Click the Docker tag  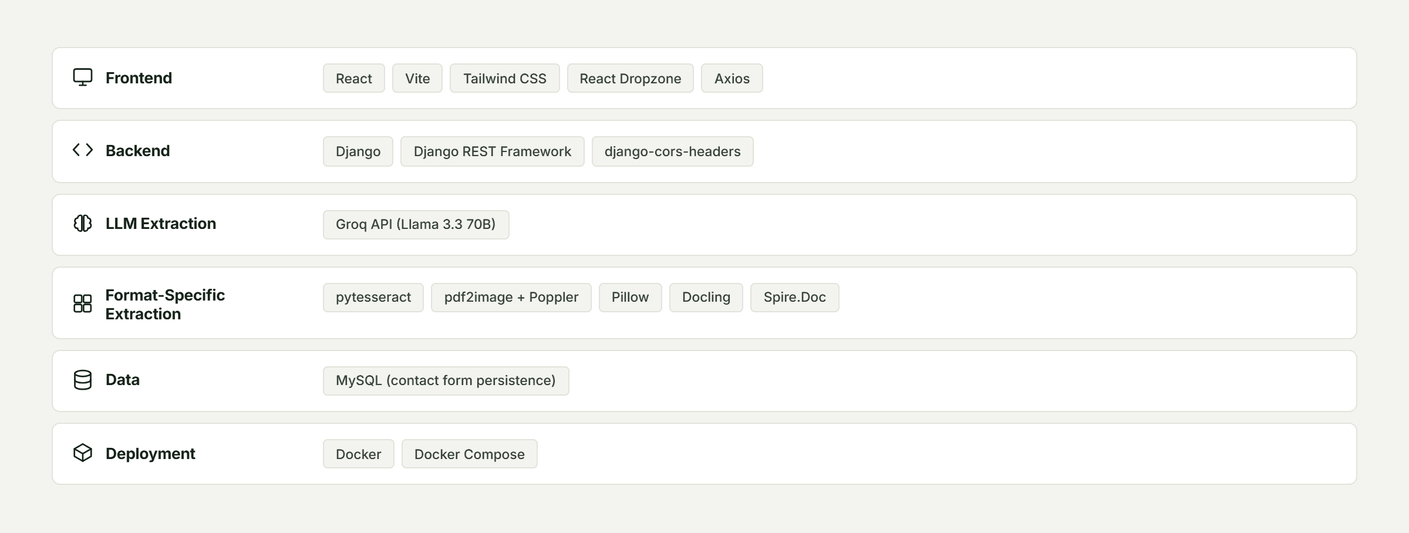359,454
